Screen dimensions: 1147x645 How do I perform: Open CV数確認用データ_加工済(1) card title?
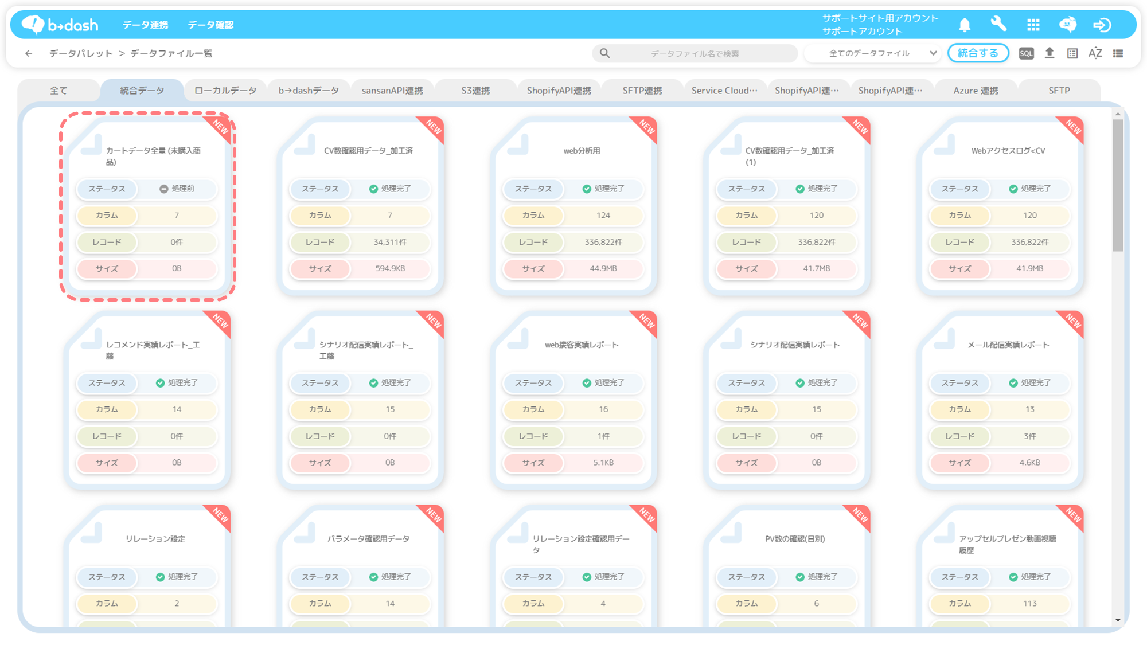pyautogui.click(x=790, y=156)
